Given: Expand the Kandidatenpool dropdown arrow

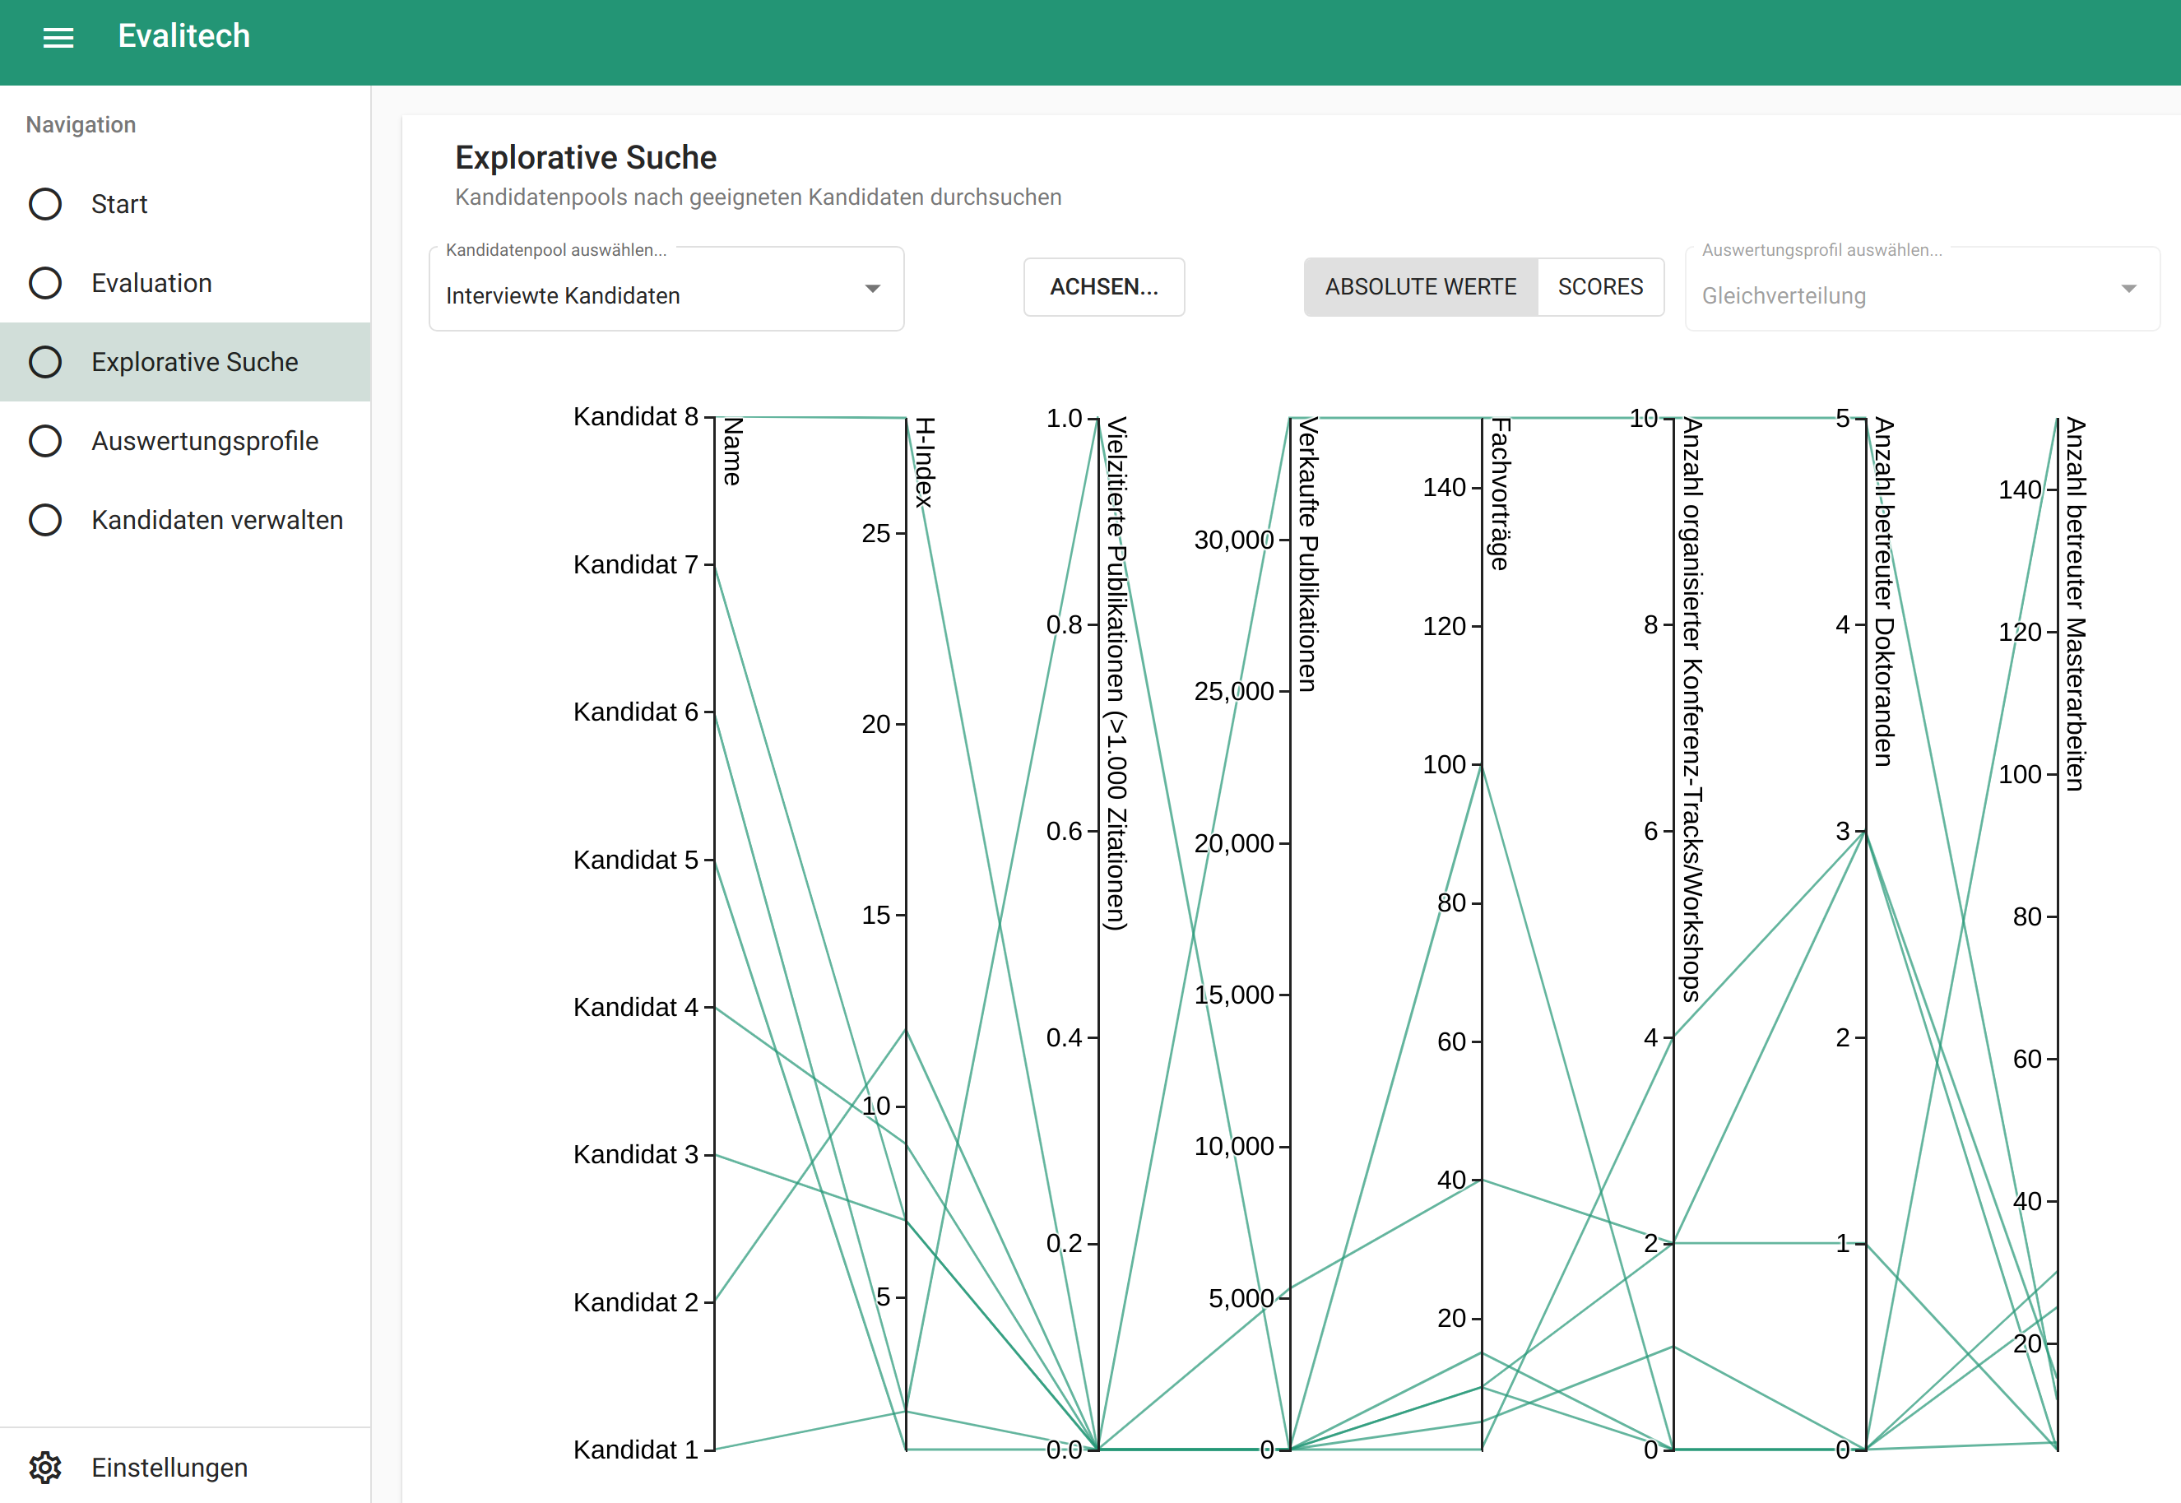Looking at the screenshot, I should click(873, 289).
